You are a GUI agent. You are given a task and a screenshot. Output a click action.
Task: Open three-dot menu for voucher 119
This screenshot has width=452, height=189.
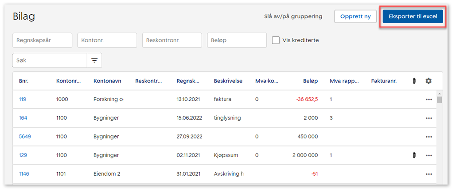tap(429, 99)
